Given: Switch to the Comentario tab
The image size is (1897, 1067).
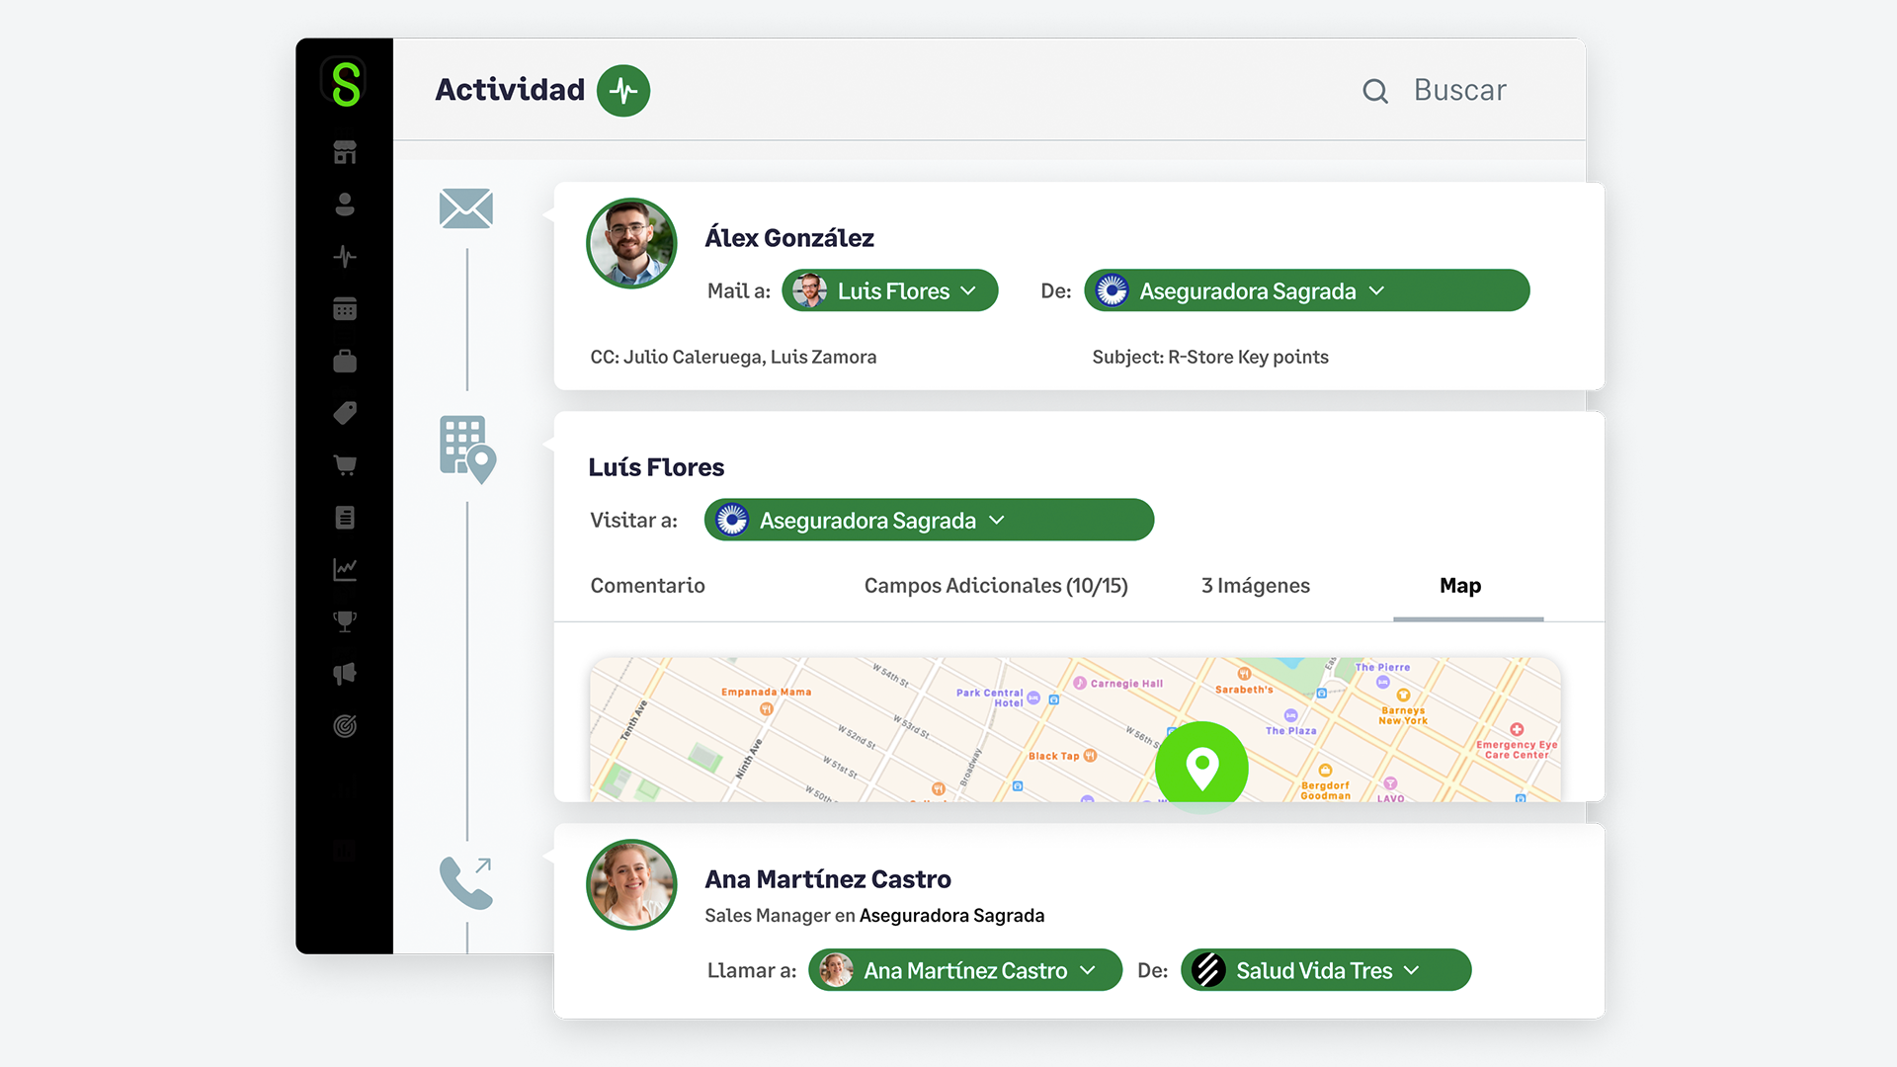Looking at the screenshot, I should 647,585.
